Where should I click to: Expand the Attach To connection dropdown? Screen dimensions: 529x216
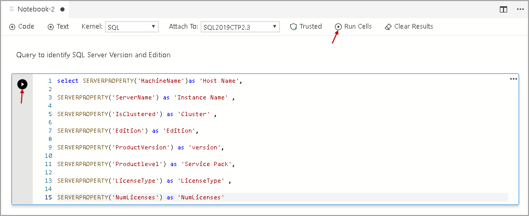pos(240,27)
